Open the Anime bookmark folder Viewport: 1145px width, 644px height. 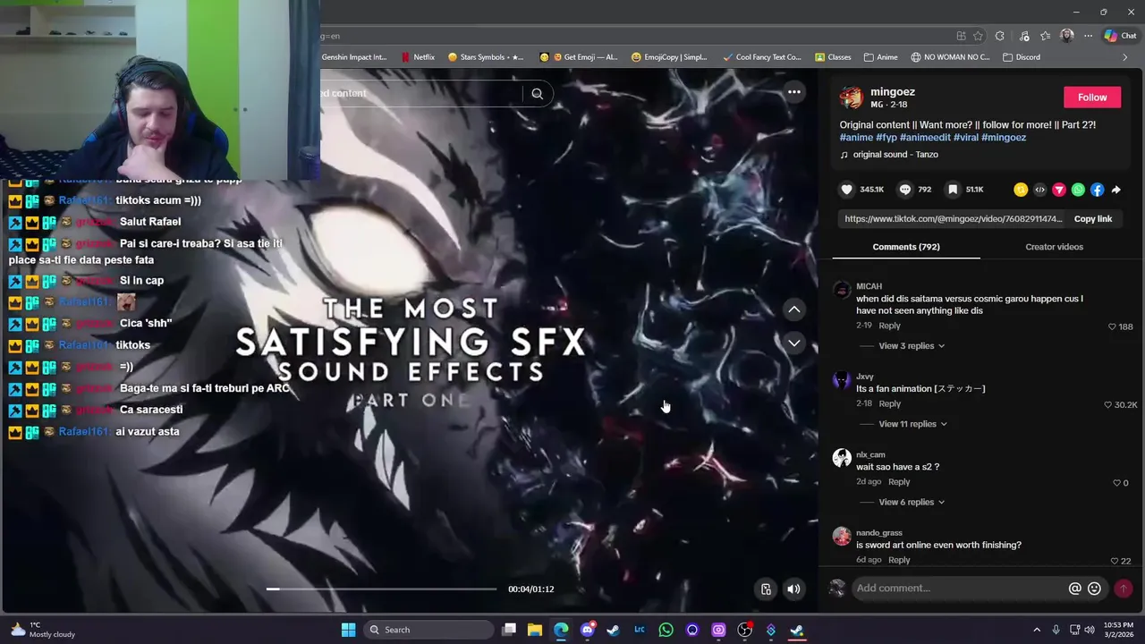tap(881, 57)
